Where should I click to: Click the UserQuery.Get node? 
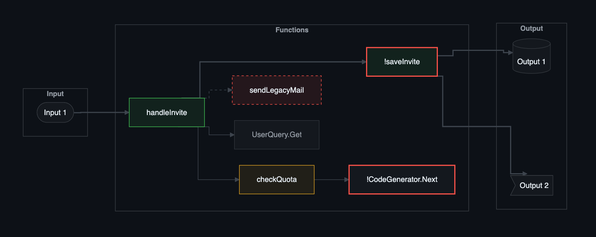click(277, 135)
